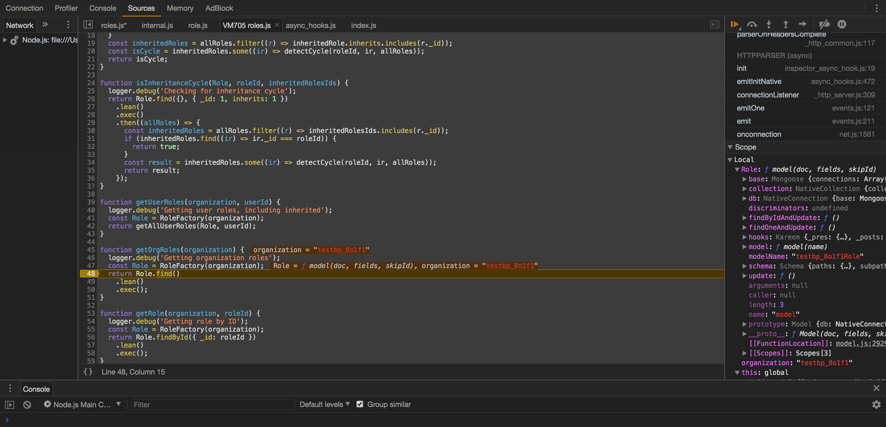Toggle pause on exceptions
Image resolution: width=886 pixels, height=427 pixels.
842,24
